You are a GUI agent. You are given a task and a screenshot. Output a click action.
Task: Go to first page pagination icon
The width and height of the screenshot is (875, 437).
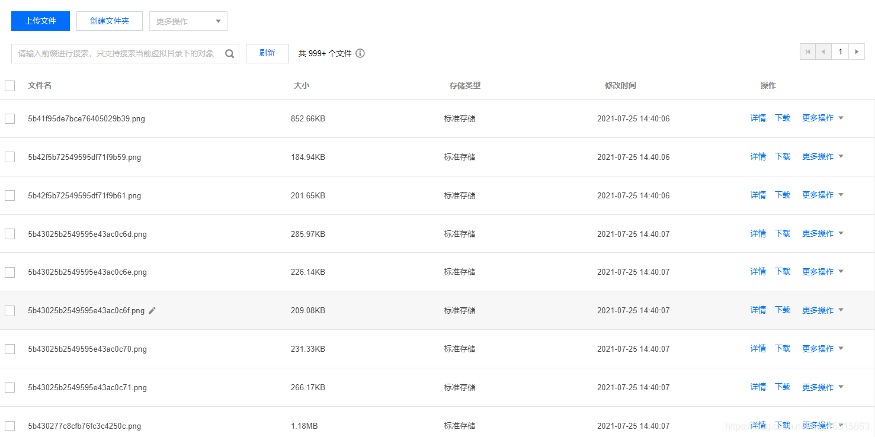[x=807, y=52]
